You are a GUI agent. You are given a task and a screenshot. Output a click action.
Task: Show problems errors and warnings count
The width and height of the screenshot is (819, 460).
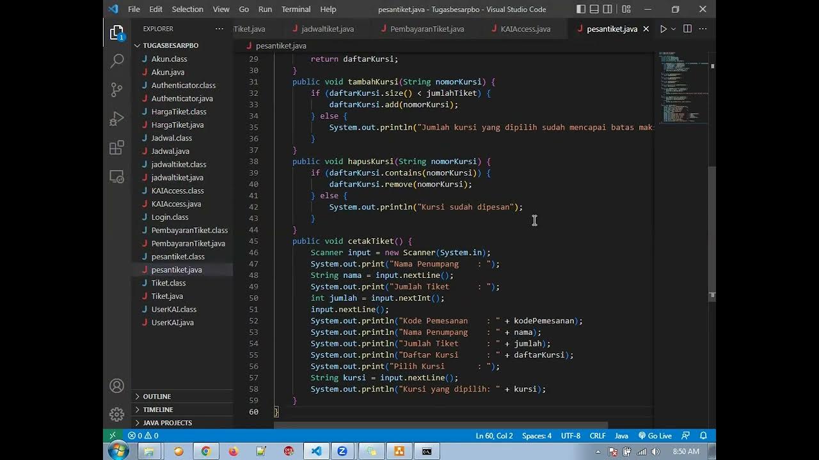click(x=143, y=436)
